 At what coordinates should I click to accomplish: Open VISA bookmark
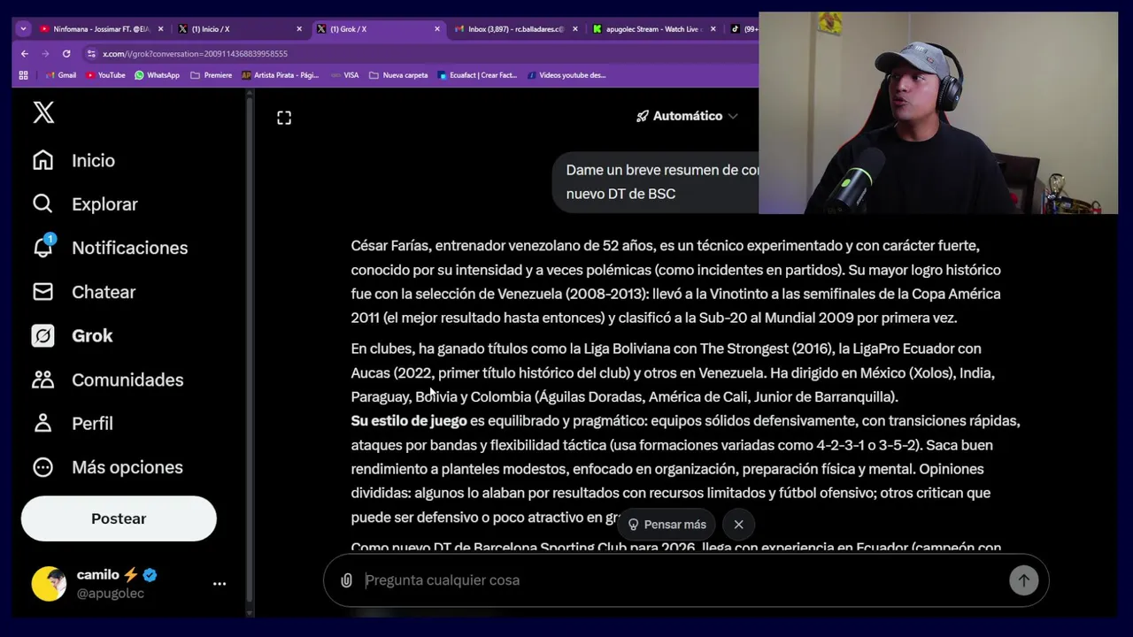[345, 75]
